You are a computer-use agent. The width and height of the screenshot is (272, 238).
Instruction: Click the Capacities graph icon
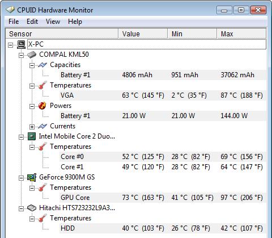(x=42, y=65)
